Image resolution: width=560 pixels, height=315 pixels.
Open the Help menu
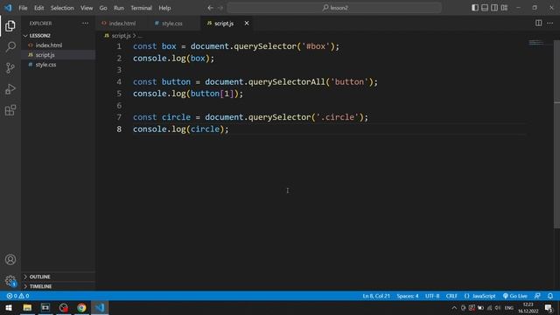click(164, 8)
